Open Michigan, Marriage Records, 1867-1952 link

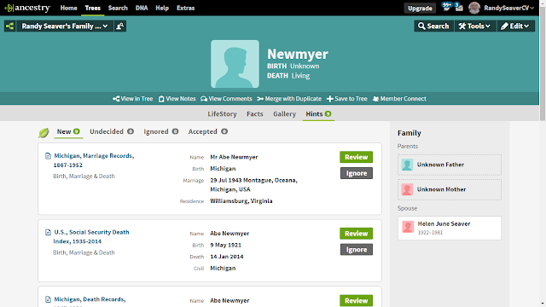(x=93, y=160)
